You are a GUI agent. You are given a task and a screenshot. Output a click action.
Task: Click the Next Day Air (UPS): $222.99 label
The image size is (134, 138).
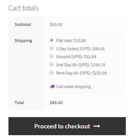coord(82,73)
